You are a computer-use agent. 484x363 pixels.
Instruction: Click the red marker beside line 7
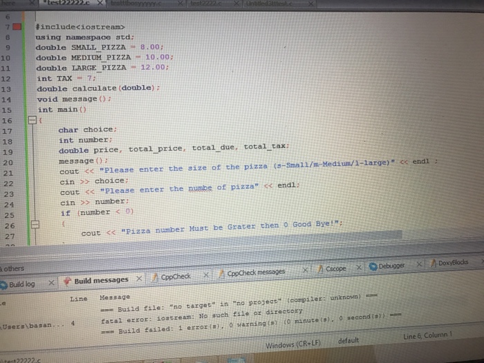(x=17, y=26)
